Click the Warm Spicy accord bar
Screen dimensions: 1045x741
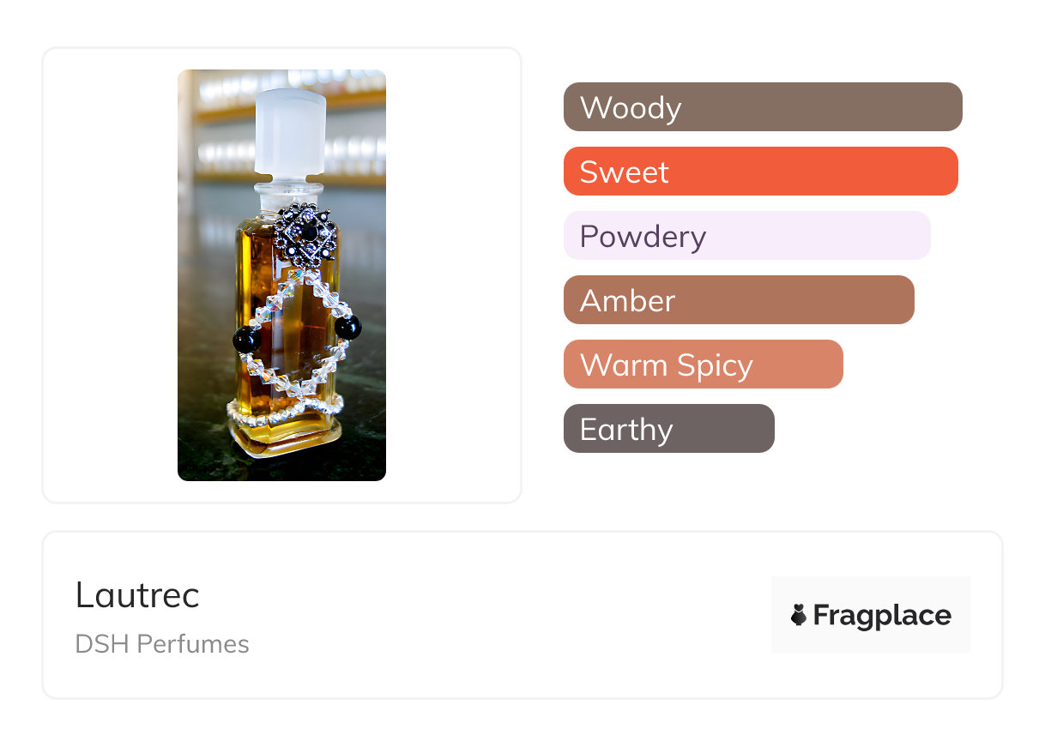tap(703, 364)
